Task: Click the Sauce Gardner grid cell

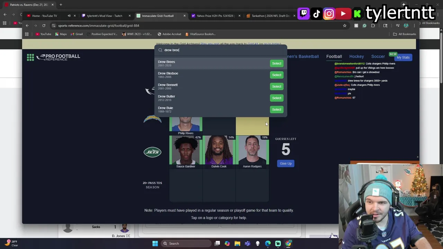Action: click(186, 152)
